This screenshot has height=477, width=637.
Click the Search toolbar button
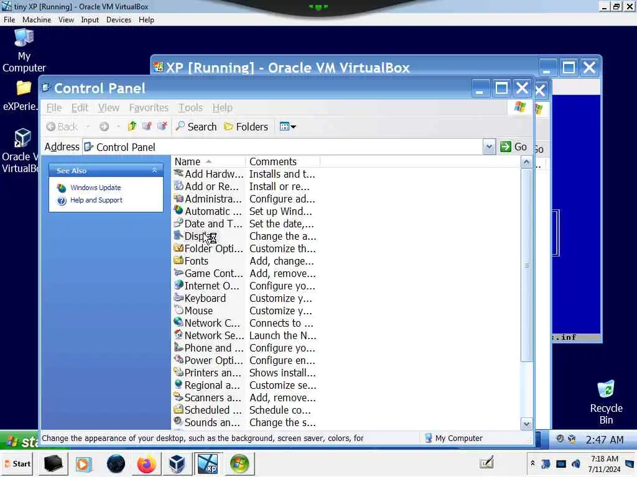[x=196, y=127]
